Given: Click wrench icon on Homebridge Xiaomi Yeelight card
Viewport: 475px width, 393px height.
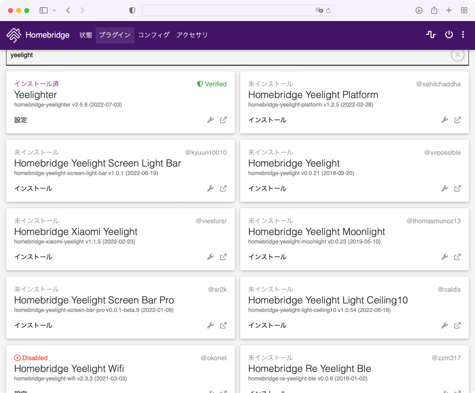Looking at the screenshot, I should [211, 257].
